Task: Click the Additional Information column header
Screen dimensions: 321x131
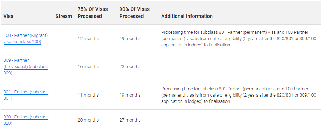Action: [187, 16]
